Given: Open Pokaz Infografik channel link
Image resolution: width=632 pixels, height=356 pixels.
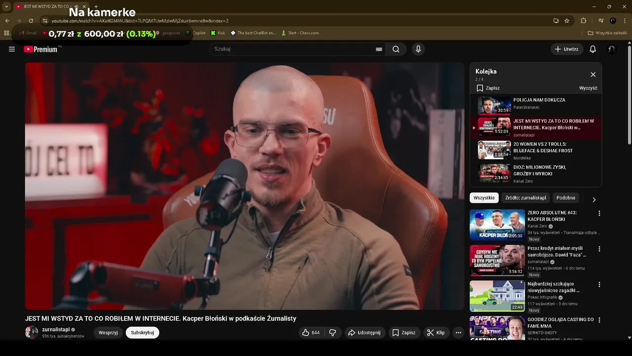Looking at the screenshot, I should [542, 297].
